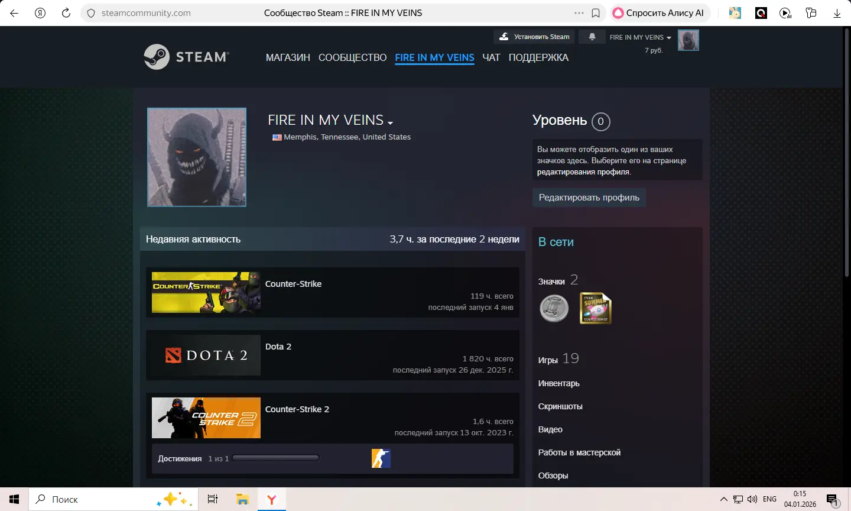Click the Yandex Browser taskbar icon

tap(272, 499)
